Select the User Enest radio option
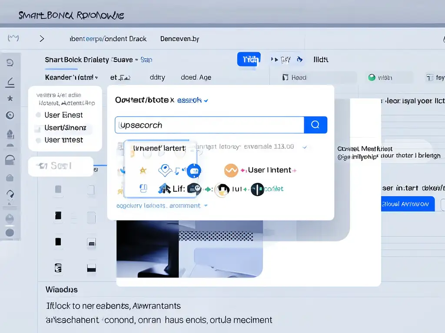This screenshot has height=333, width=445. pyautogui.click(x=38, y=115)
